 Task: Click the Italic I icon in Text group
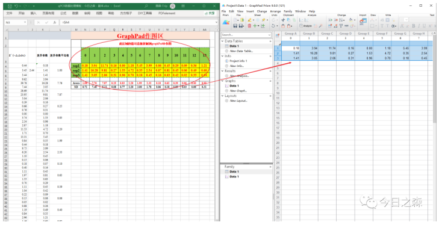(419, 26)
